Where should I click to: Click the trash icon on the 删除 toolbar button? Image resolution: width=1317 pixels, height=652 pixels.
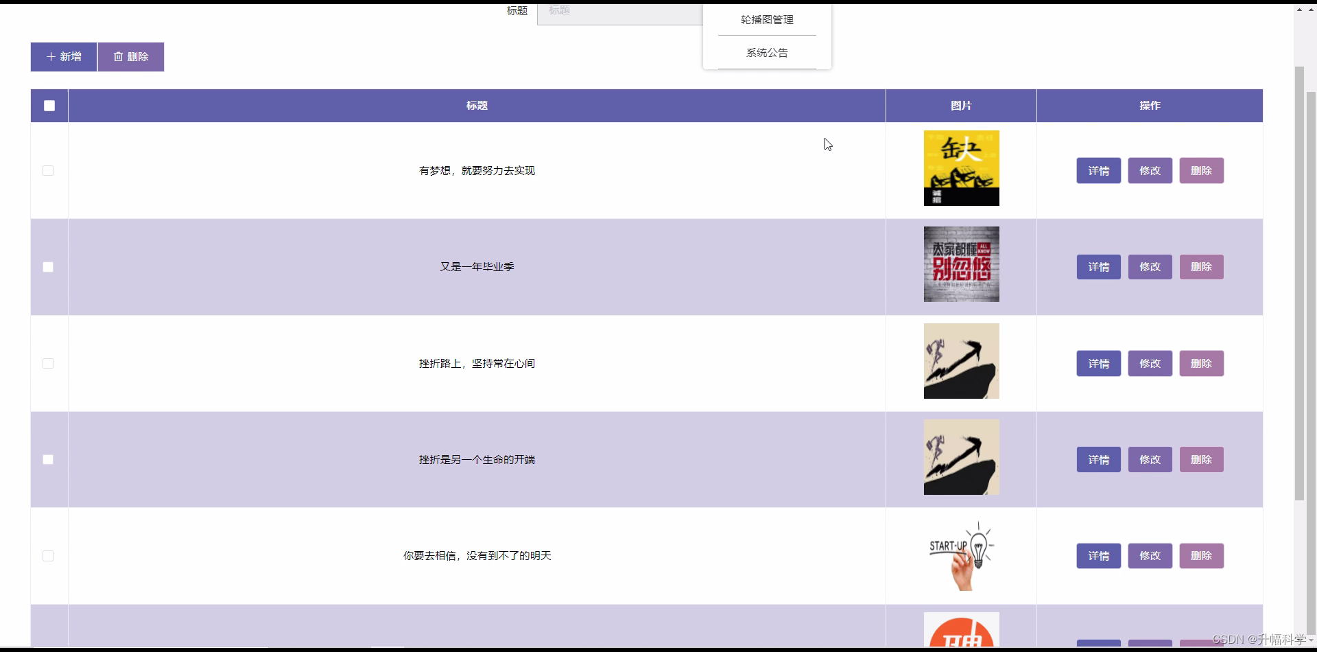tap(118, 56)
